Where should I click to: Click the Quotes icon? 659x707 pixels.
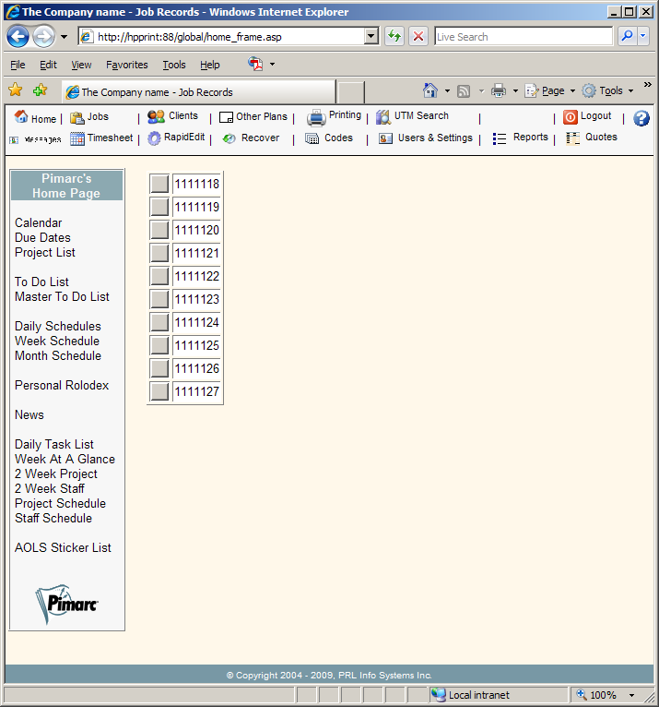click(x=572, y=138)
